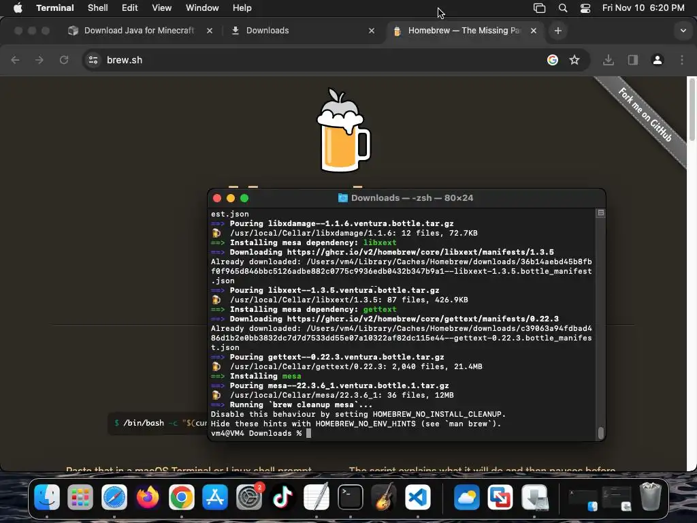
Task: Open Control Center in the menu bar
Action: click(585, 8)
